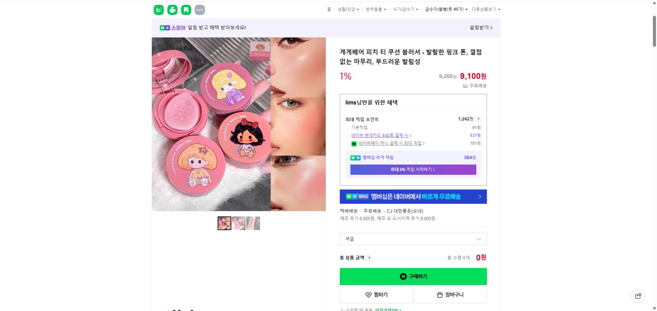
Task: Click the share icon at bottom right
Action: pyautogui.click(x=638, y=296)
